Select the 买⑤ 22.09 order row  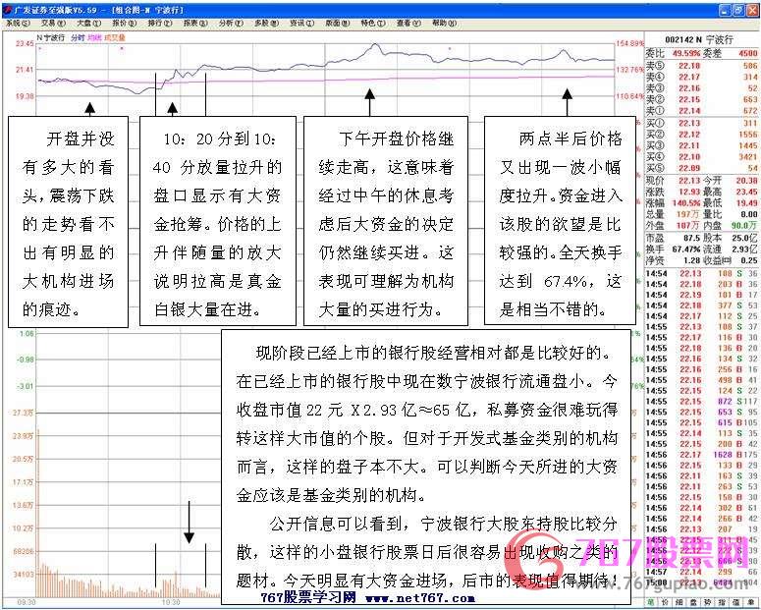(x=701, y=168)
